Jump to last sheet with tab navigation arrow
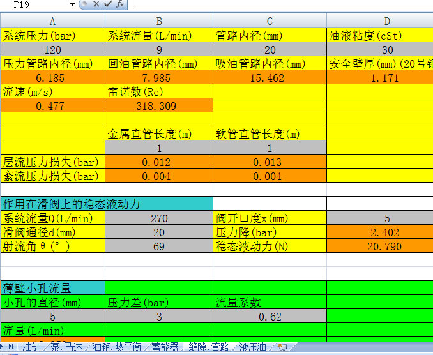The height and width of the screenshot is (355, 433). coord(11,347)
